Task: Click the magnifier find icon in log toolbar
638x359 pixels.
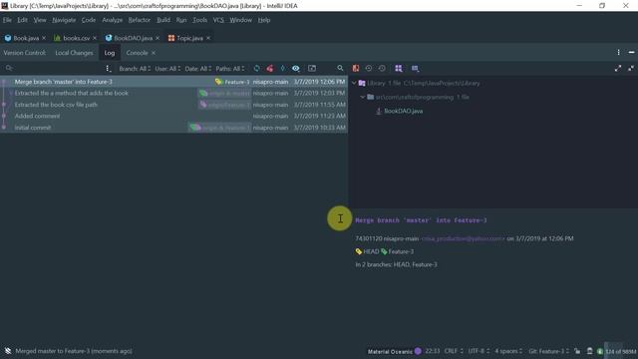Action: coord(340,69)
